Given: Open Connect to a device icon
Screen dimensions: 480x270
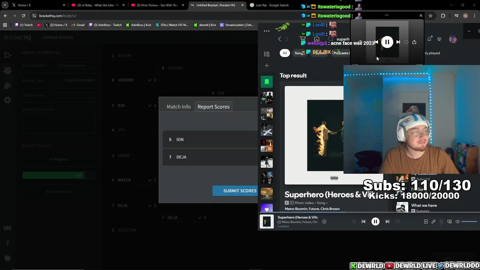Looking at the screenshot, I should point(449,222).
